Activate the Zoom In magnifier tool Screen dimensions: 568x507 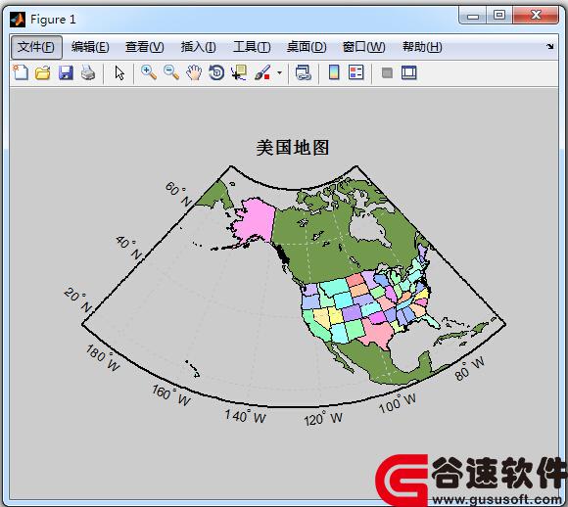(x=149, y=72)
